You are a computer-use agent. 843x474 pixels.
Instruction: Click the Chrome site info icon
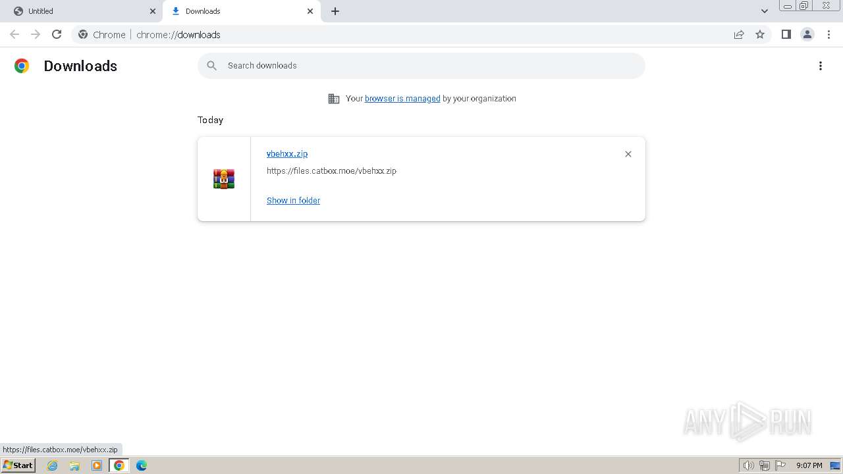point(83,34)
